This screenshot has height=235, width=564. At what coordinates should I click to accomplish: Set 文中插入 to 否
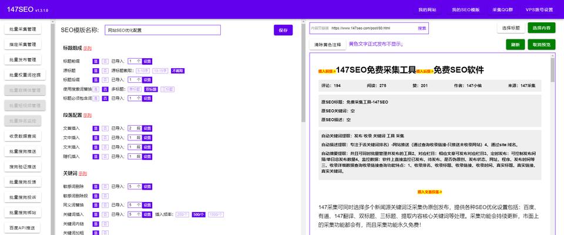[x=105, y=137]
